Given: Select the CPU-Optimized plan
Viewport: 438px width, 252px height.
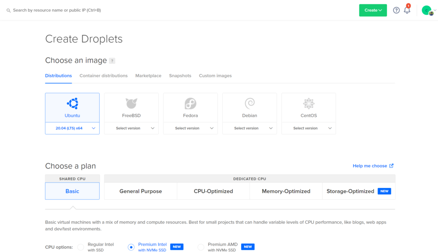Looking at the screenshot, I should [213, 191].
